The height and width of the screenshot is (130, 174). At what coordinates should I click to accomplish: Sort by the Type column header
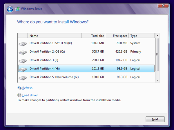142,36
